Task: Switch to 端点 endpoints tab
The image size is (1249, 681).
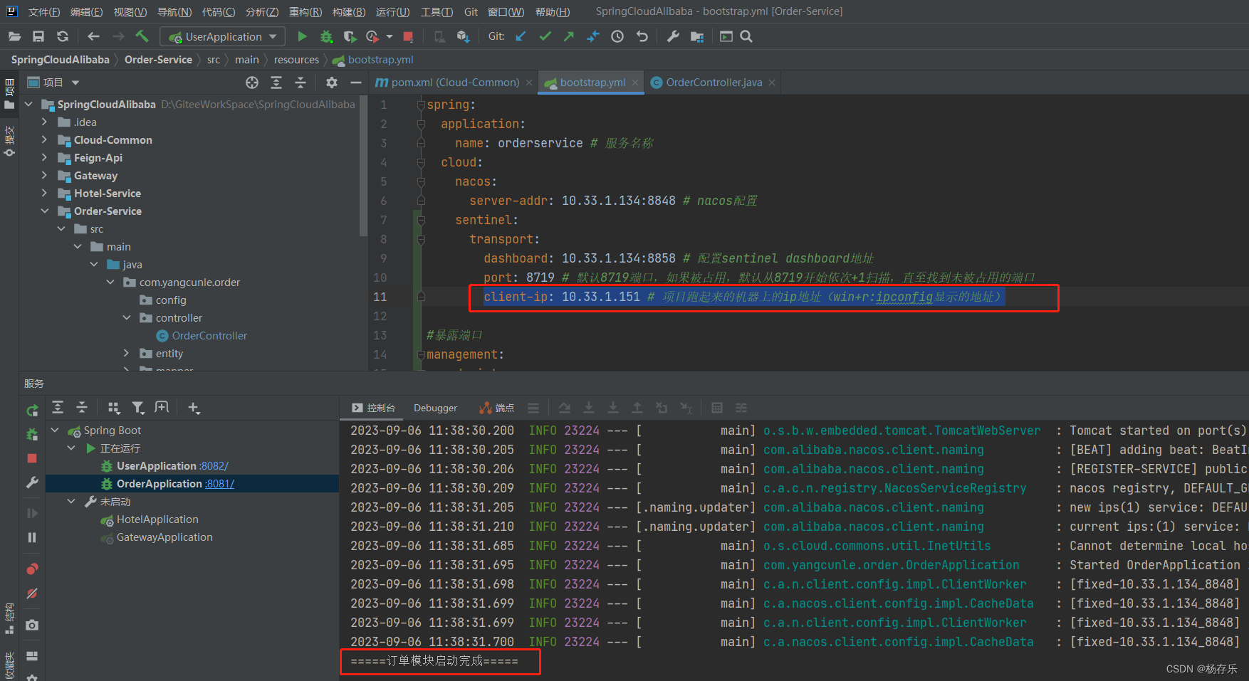Action: pyautogui.click(x=497, y=408)
